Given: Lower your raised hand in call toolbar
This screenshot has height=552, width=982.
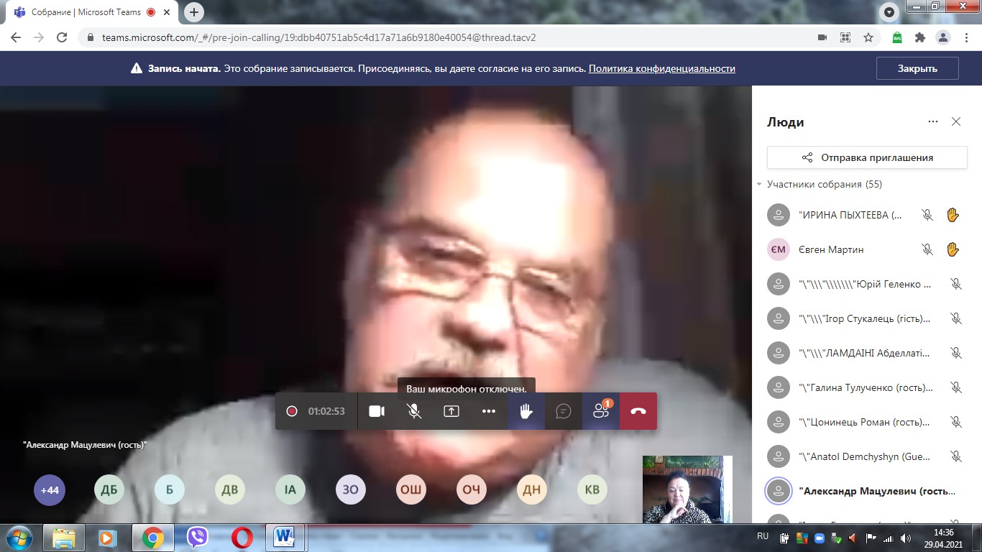Looking at the screenshot, I should (526, 411).
